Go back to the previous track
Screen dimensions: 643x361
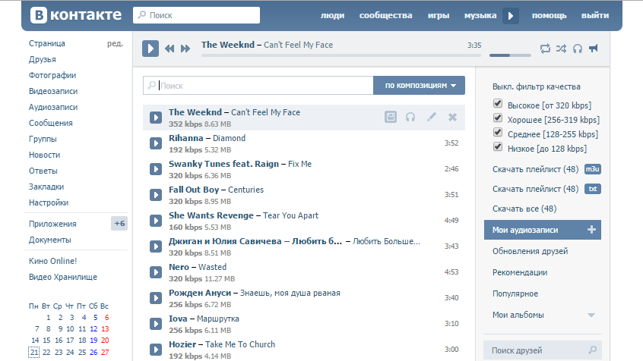click(x=169, y=49)
